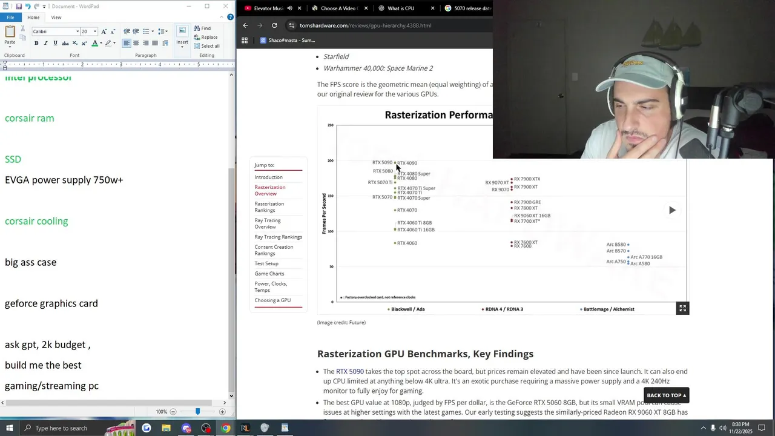This screenshot has height=436, width=775.
Task: Open Windows Start menu
Action: 10,428
